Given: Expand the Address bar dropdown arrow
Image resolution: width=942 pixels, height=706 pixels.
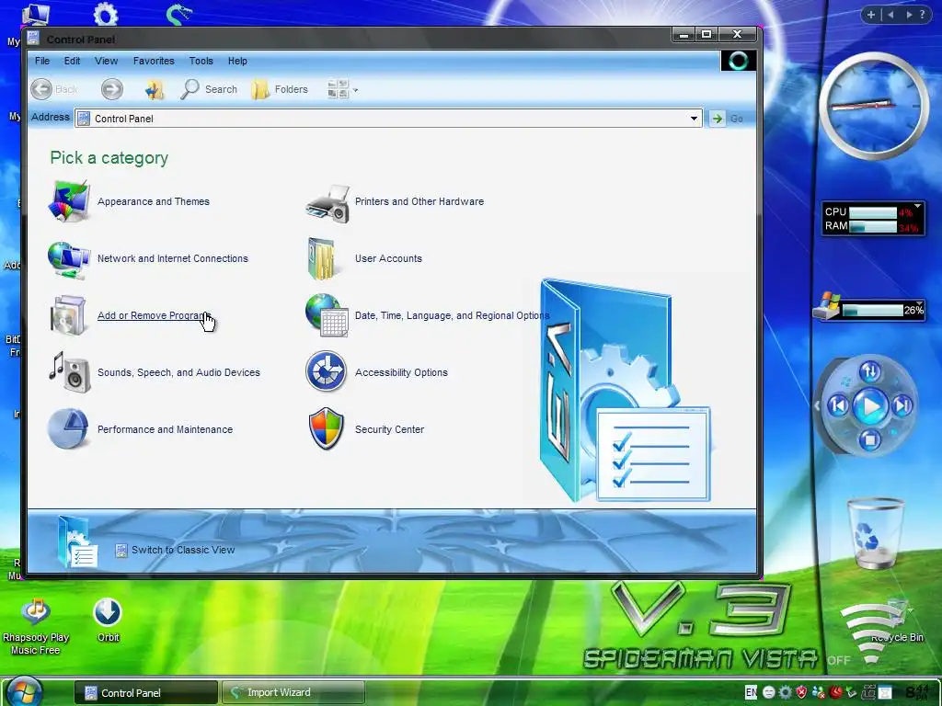Looking at the screenshot, I should tap(694, 119).
